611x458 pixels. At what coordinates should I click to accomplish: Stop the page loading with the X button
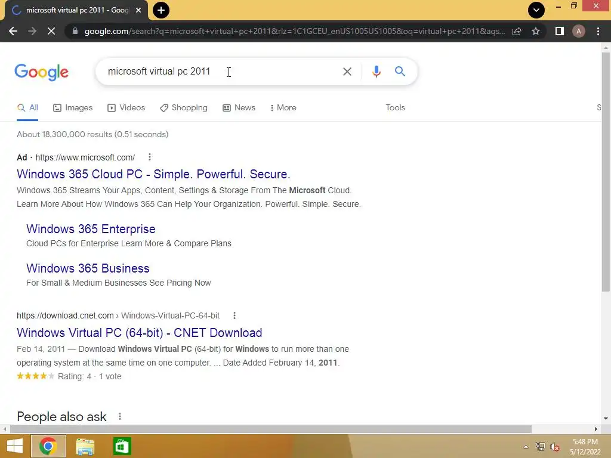click(x=51, y=31)
